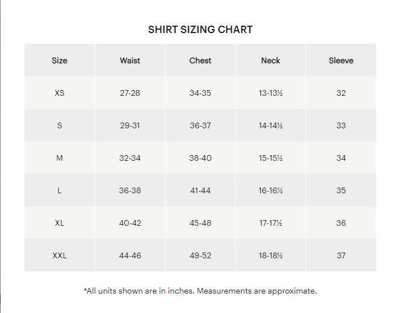Click the Shirt Sizing Chart title

pyautogui.click(x=200, y=30)
